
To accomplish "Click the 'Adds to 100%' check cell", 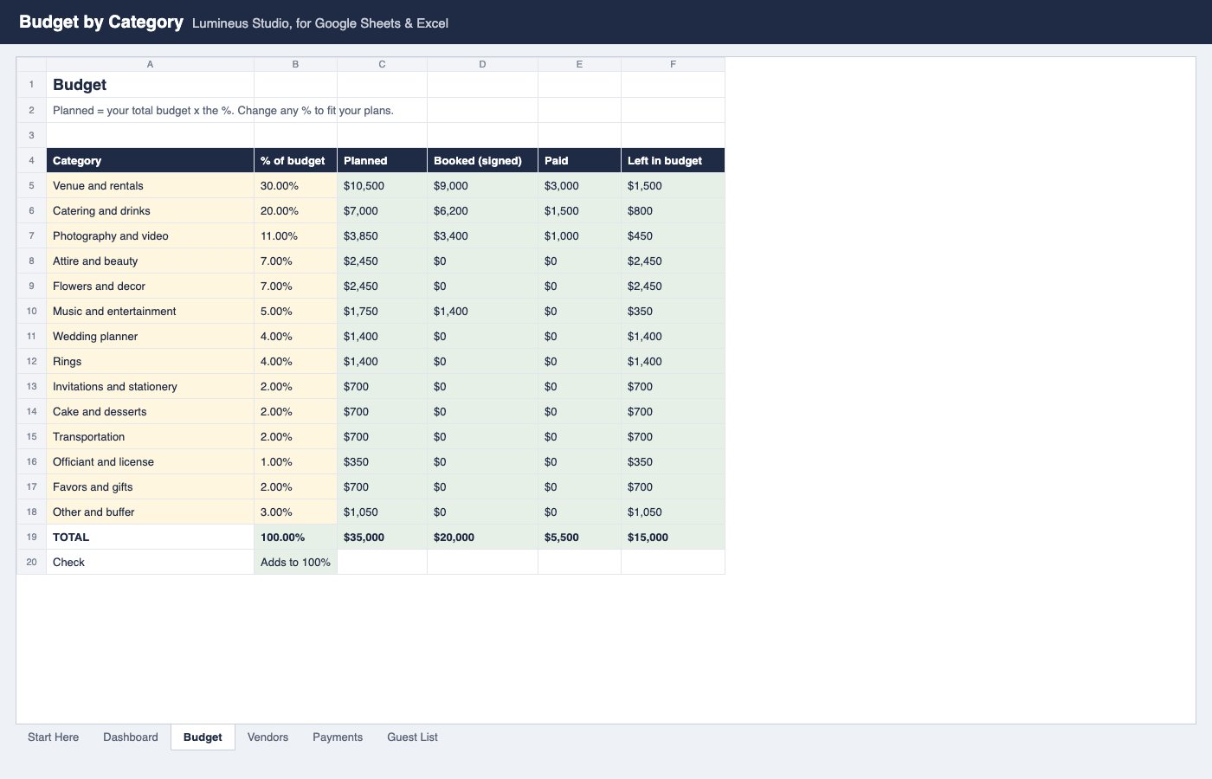I will pos(295,563).
